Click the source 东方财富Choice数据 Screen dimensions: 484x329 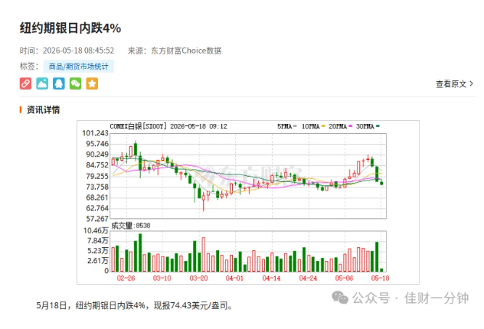pyautogui.click(x=186, y=50)
